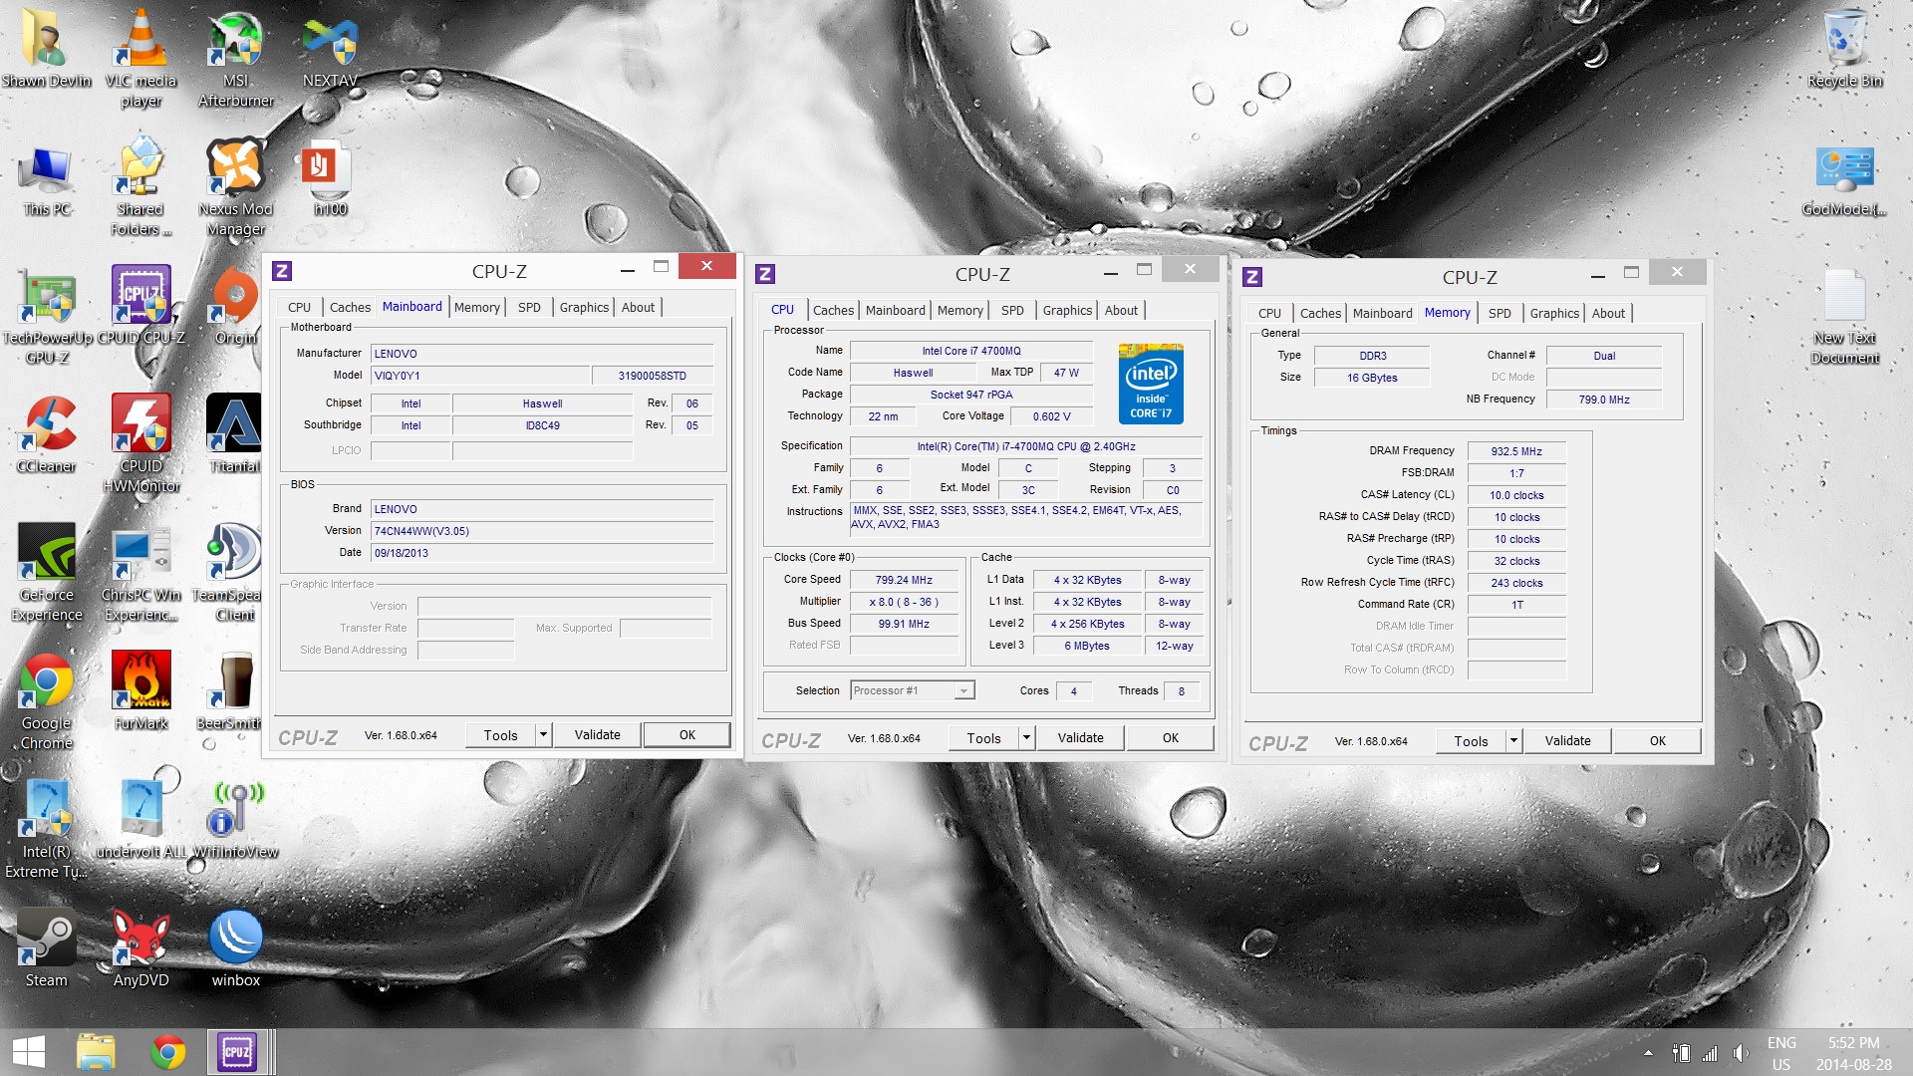The height and width of the screenshot is (1076, 1913).
Task: Open Chrome from the taskbar
Action: click(x=167, y=1052)
